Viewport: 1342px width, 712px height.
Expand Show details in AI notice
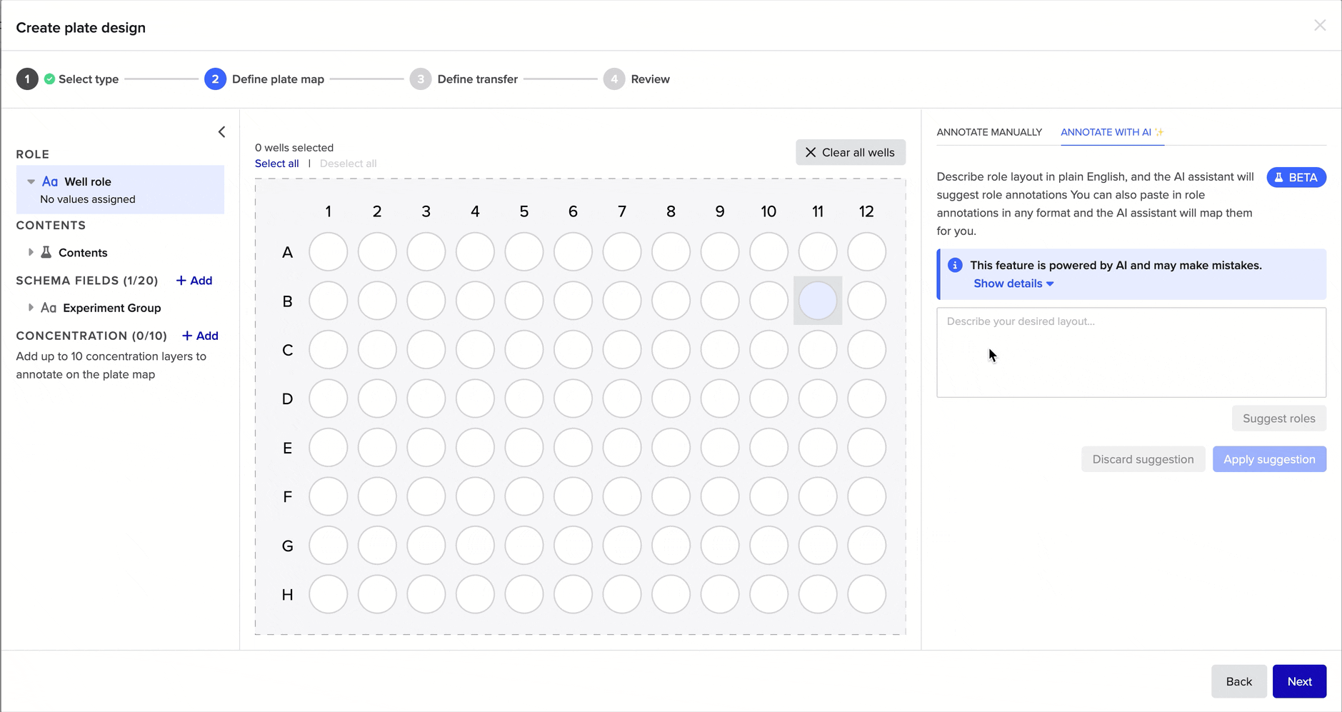tap(1013, 284)
